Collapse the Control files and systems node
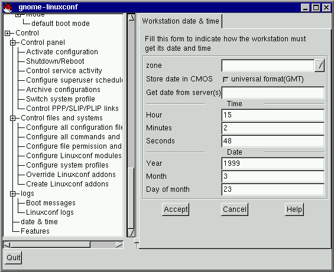Screen dimensions: 334x272 coord(13,118)
